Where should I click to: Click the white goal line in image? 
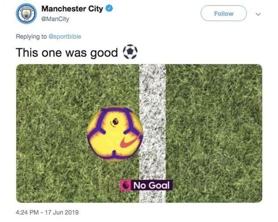pos(153,133)
